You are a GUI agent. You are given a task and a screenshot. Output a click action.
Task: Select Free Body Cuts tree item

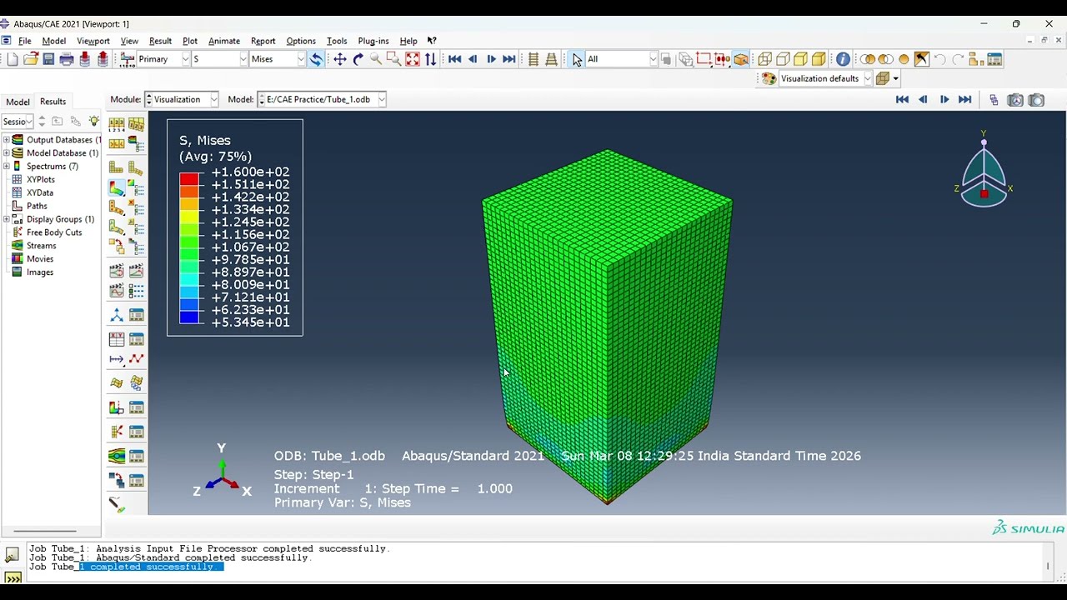54,232
